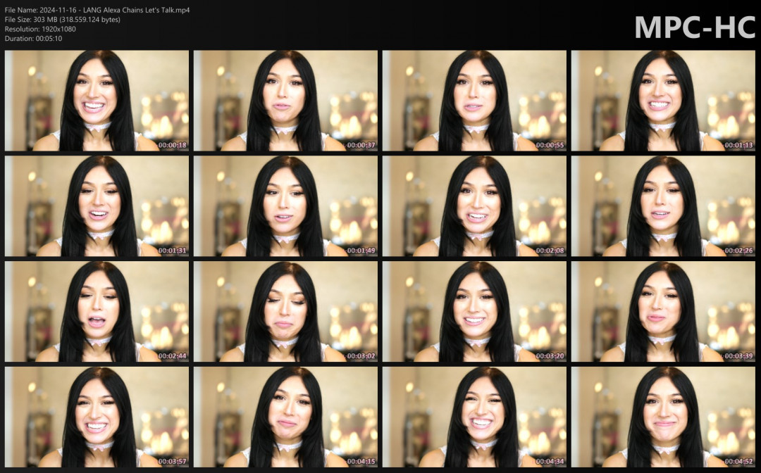Open the thumbnail marked 00:03:20

pyautogui.click(x=474, y=312)
